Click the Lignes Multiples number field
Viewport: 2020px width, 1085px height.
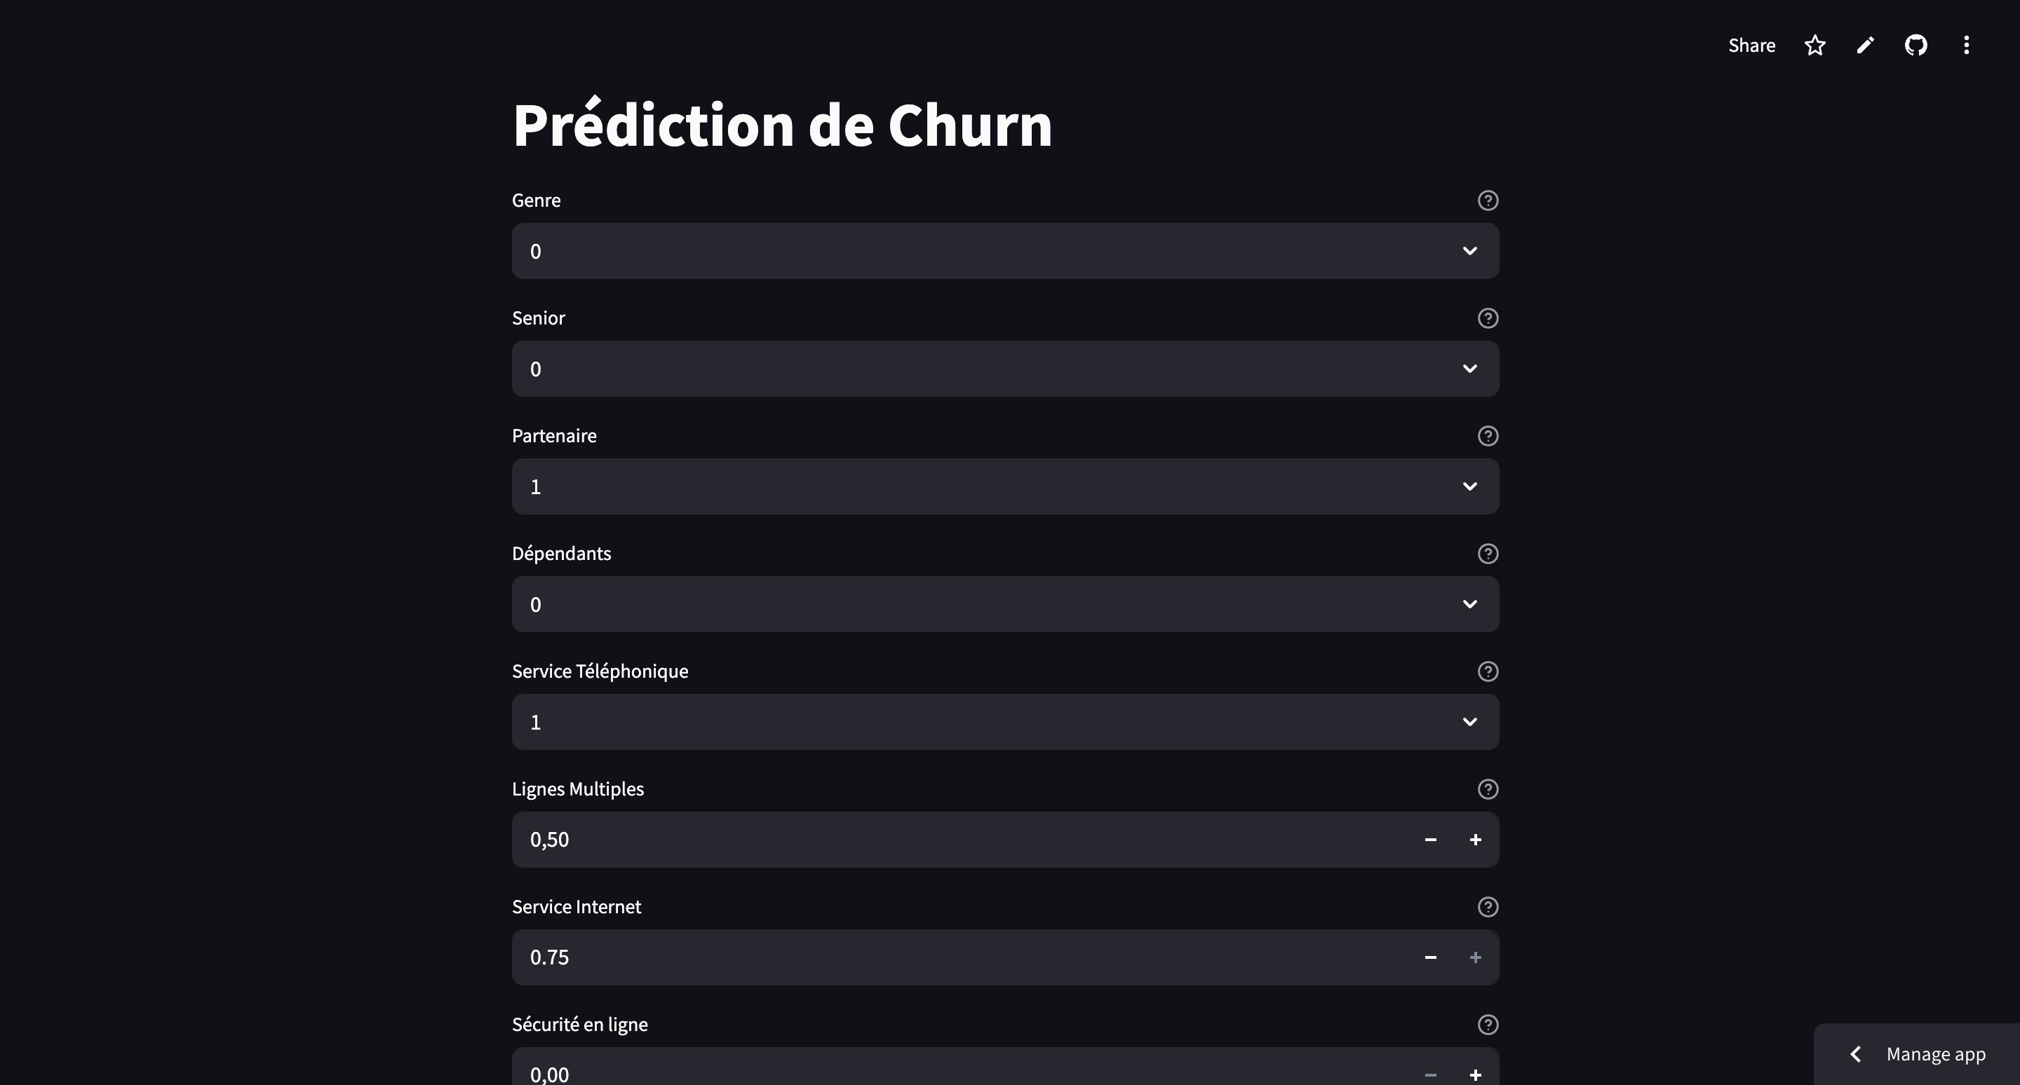(959, 840)
